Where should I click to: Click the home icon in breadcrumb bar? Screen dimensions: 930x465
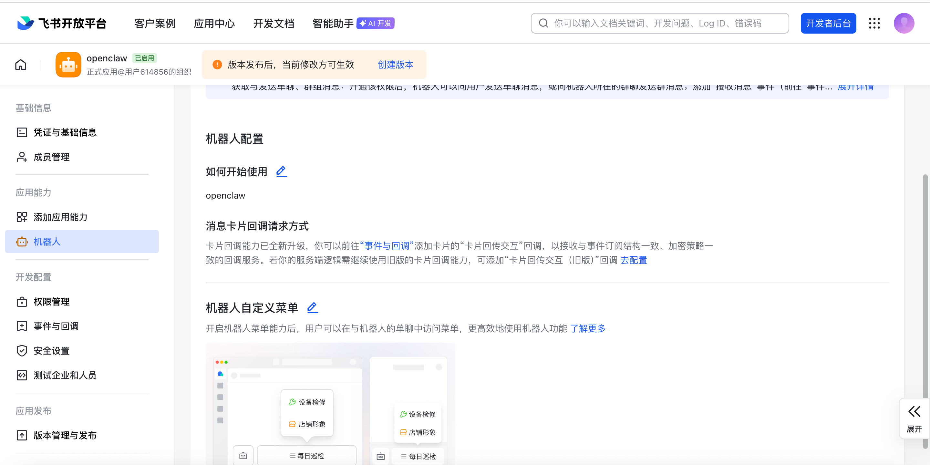point(21,65)
